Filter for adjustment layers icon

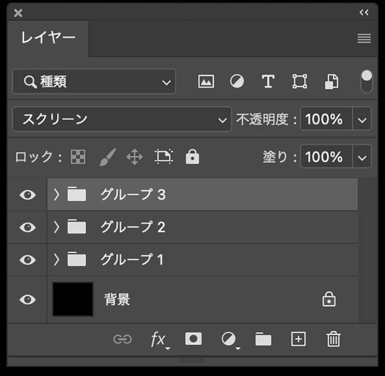[237, 82]
